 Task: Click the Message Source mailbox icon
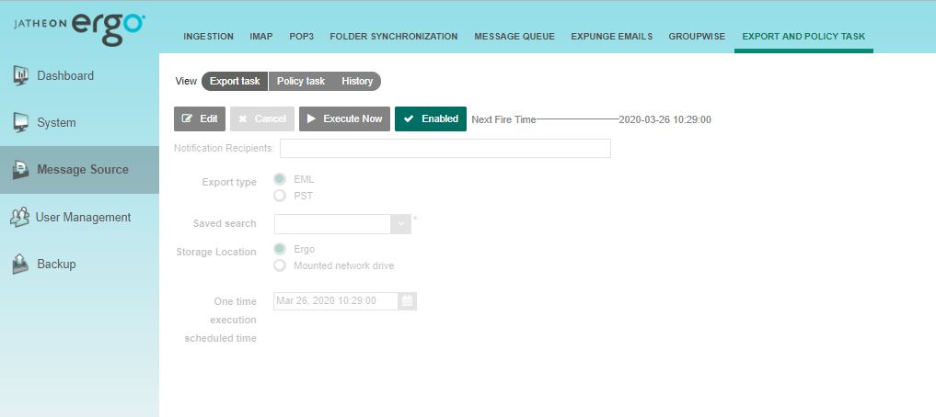(x=20, y=169)
